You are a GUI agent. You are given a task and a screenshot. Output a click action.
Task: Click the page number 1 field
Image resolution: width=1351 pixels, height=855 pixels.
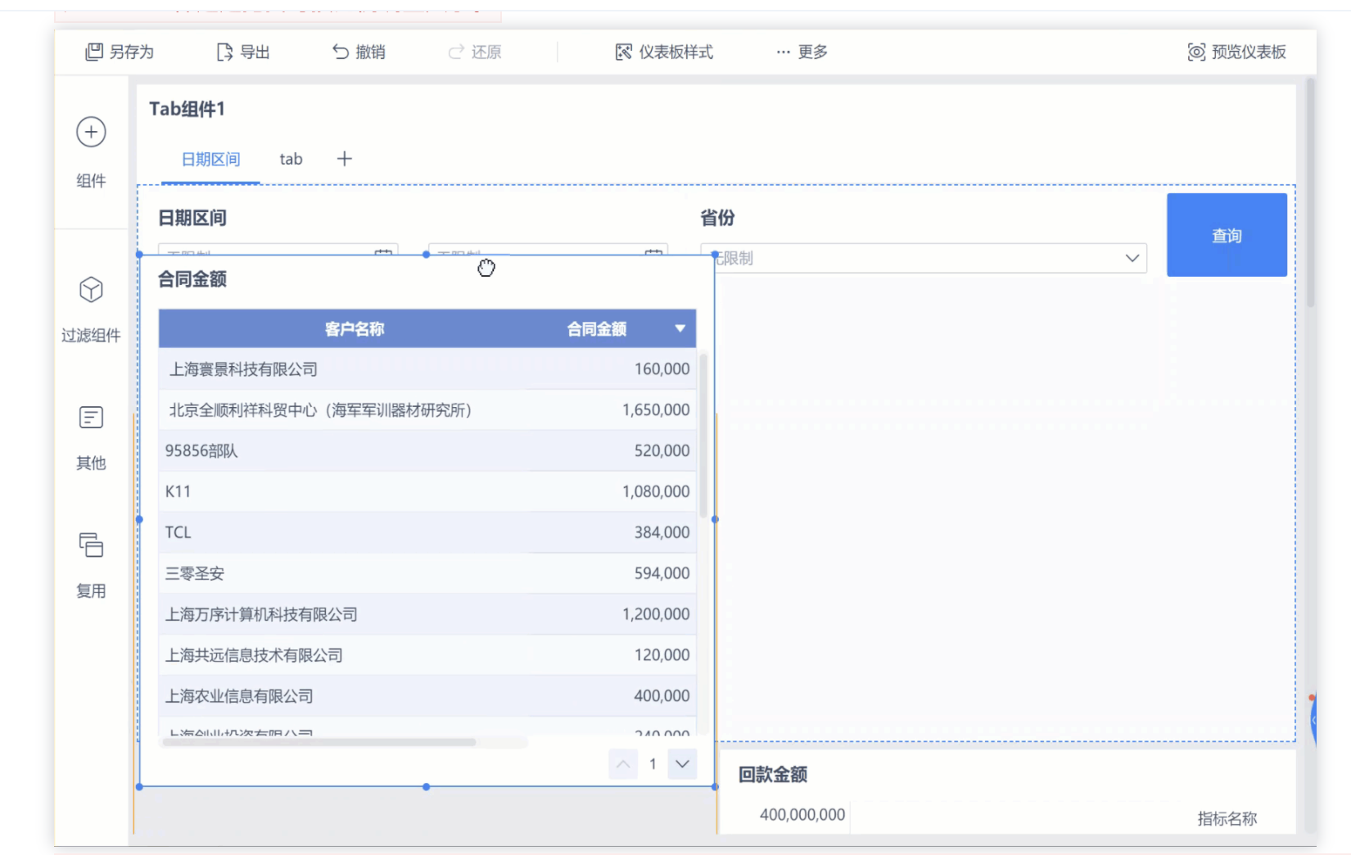tap(653, 764)
